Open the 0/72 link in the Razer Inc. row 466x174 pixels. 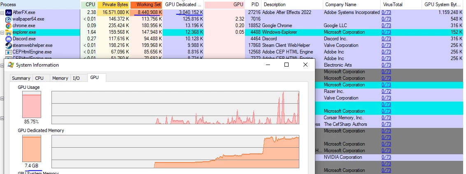(387, 91)
